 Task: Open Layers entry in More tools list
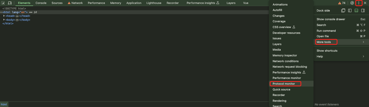291,44
